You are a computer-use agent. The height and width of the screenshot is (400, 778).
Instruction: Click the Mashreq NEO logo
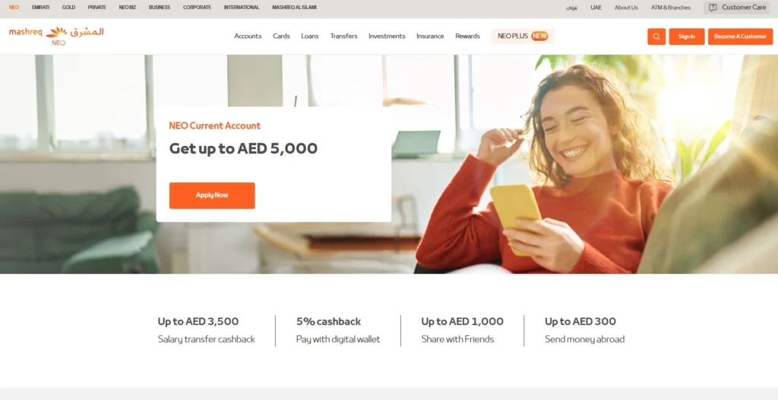tap(56, 36)
